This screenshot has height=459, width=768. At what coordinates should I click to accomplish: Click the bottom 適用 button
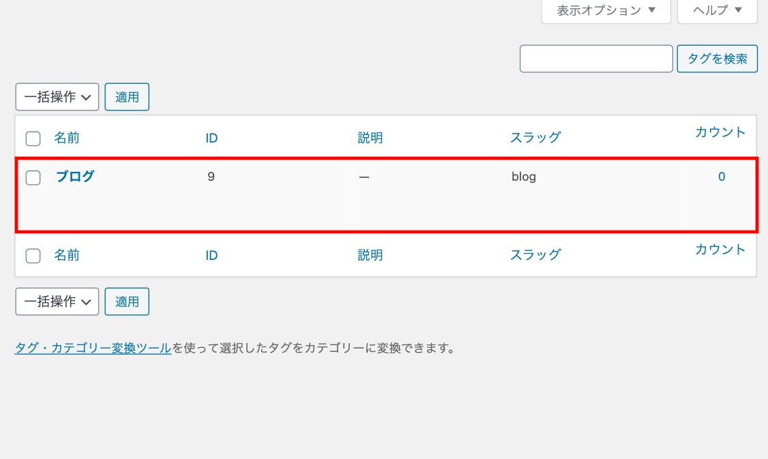click(127, 301)
